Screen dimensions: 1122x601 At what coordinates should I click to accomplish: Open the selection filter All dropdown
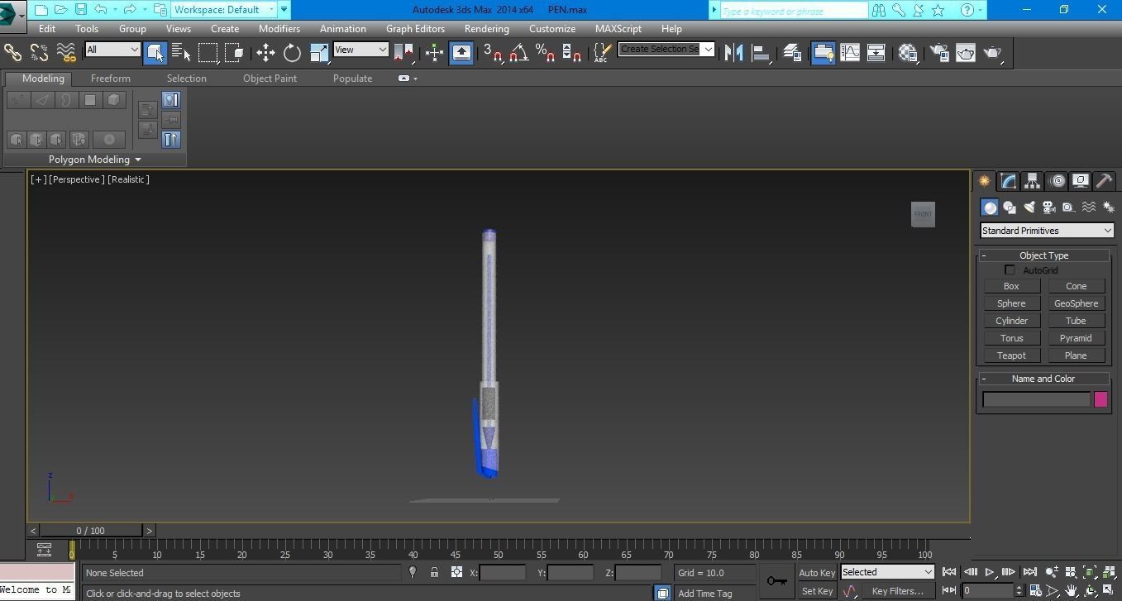[x=112, y=50]
